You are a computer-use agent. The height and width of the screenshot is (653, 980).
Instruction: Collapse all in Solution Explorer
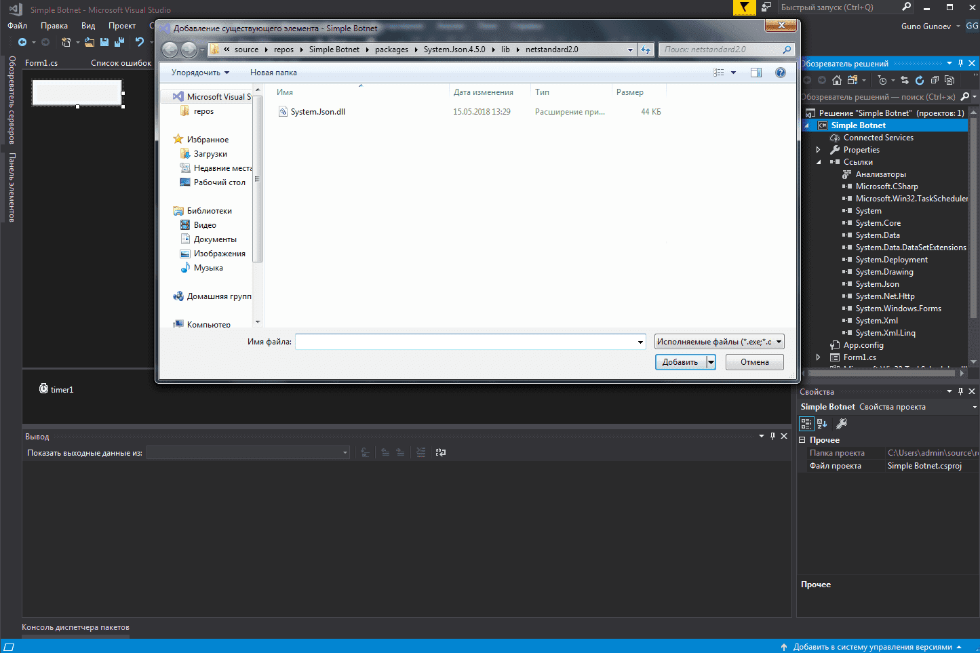[x=935, y=80]
